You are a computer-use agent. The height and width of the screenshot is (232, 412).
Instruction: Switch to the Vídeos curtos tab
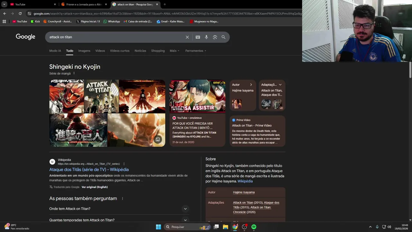click(x=120, y=51)
